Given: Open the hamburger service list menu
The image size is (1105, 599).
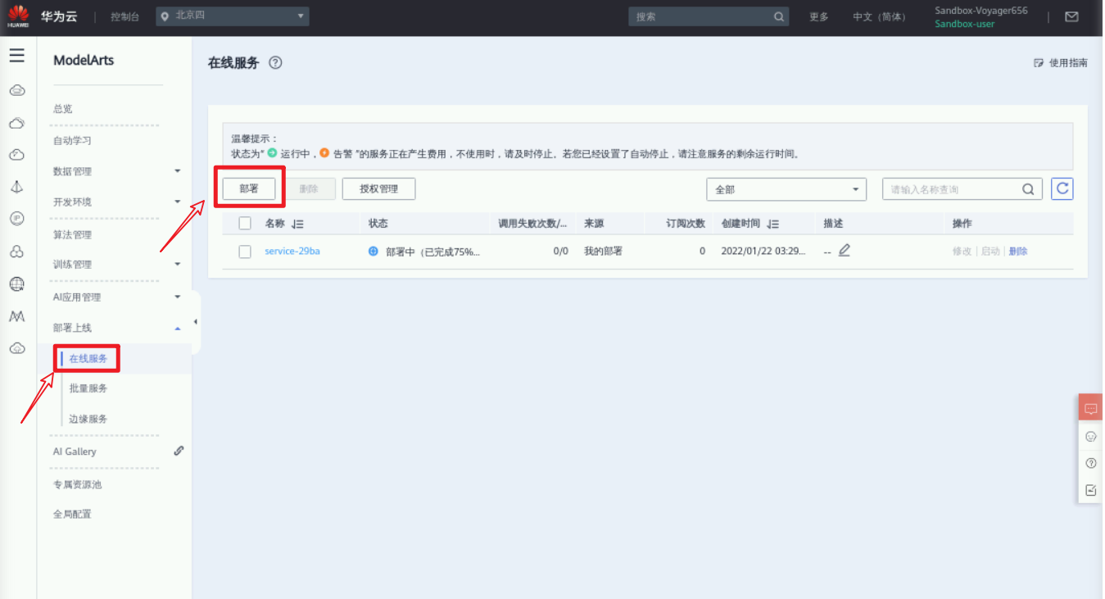Looking at the screenshot, I should coord(17,56).
